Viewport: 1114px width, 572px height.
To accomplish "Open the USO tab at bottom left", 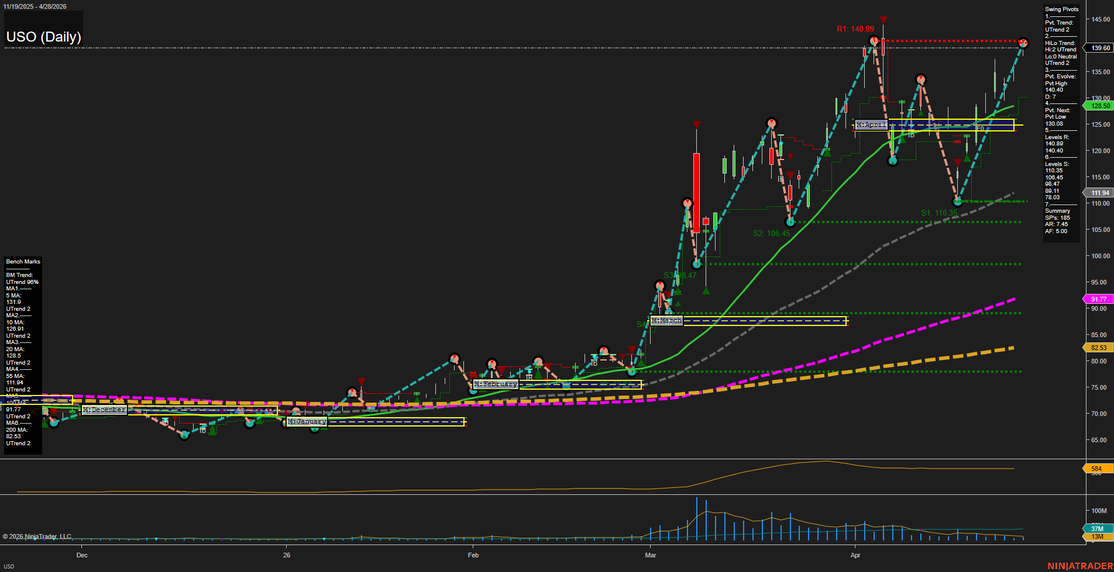I will 9,566.
